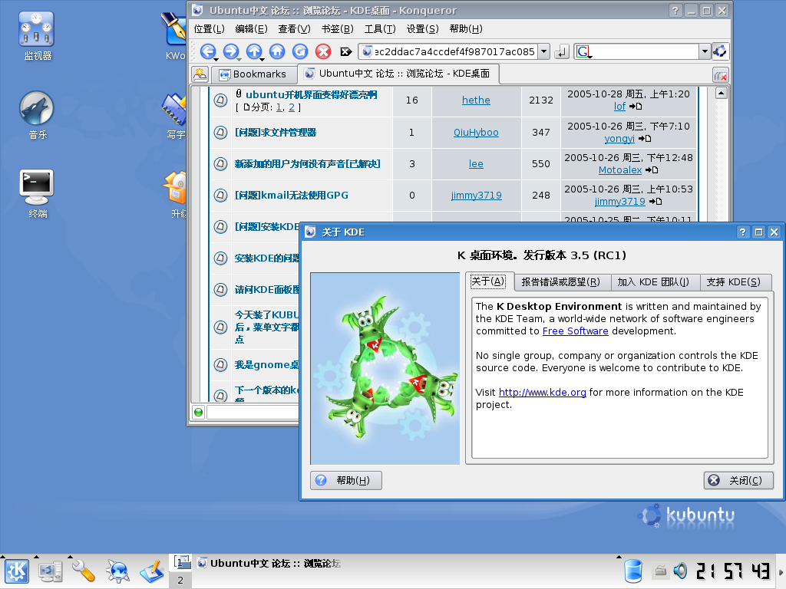Open thread 新添加的用户为何没有声音[已解决]
Screen dimensions: 786x589
307,164
